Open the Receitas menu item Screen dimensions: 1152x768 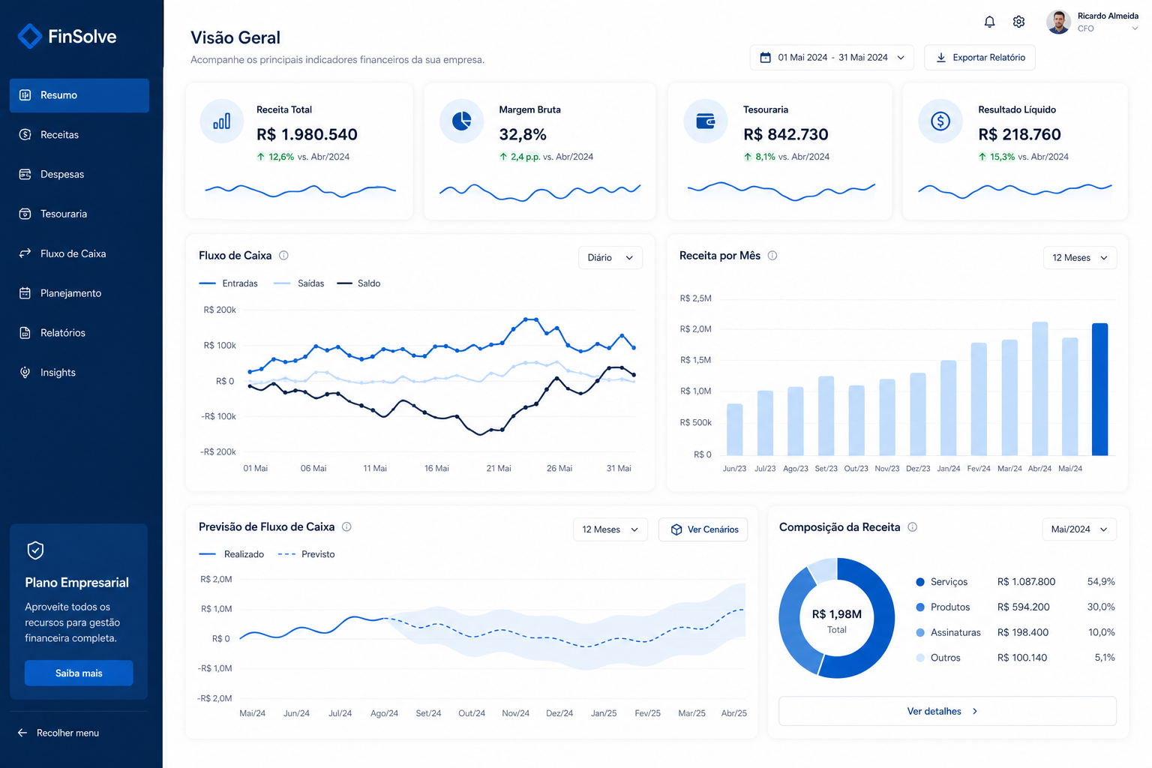[x=79, y=135]
